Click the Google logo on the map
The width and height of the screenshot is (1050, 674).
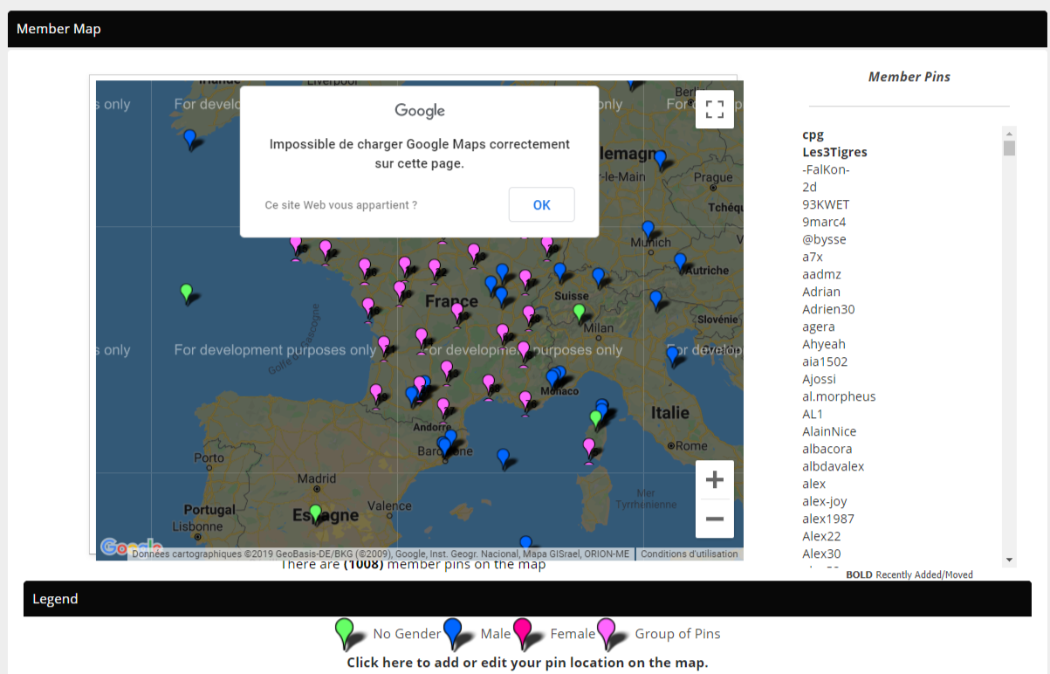pyautogui.click(x=131, y=547)
